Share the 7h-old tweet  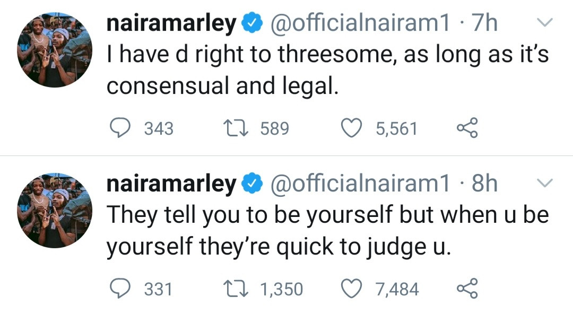click(467, 128)
